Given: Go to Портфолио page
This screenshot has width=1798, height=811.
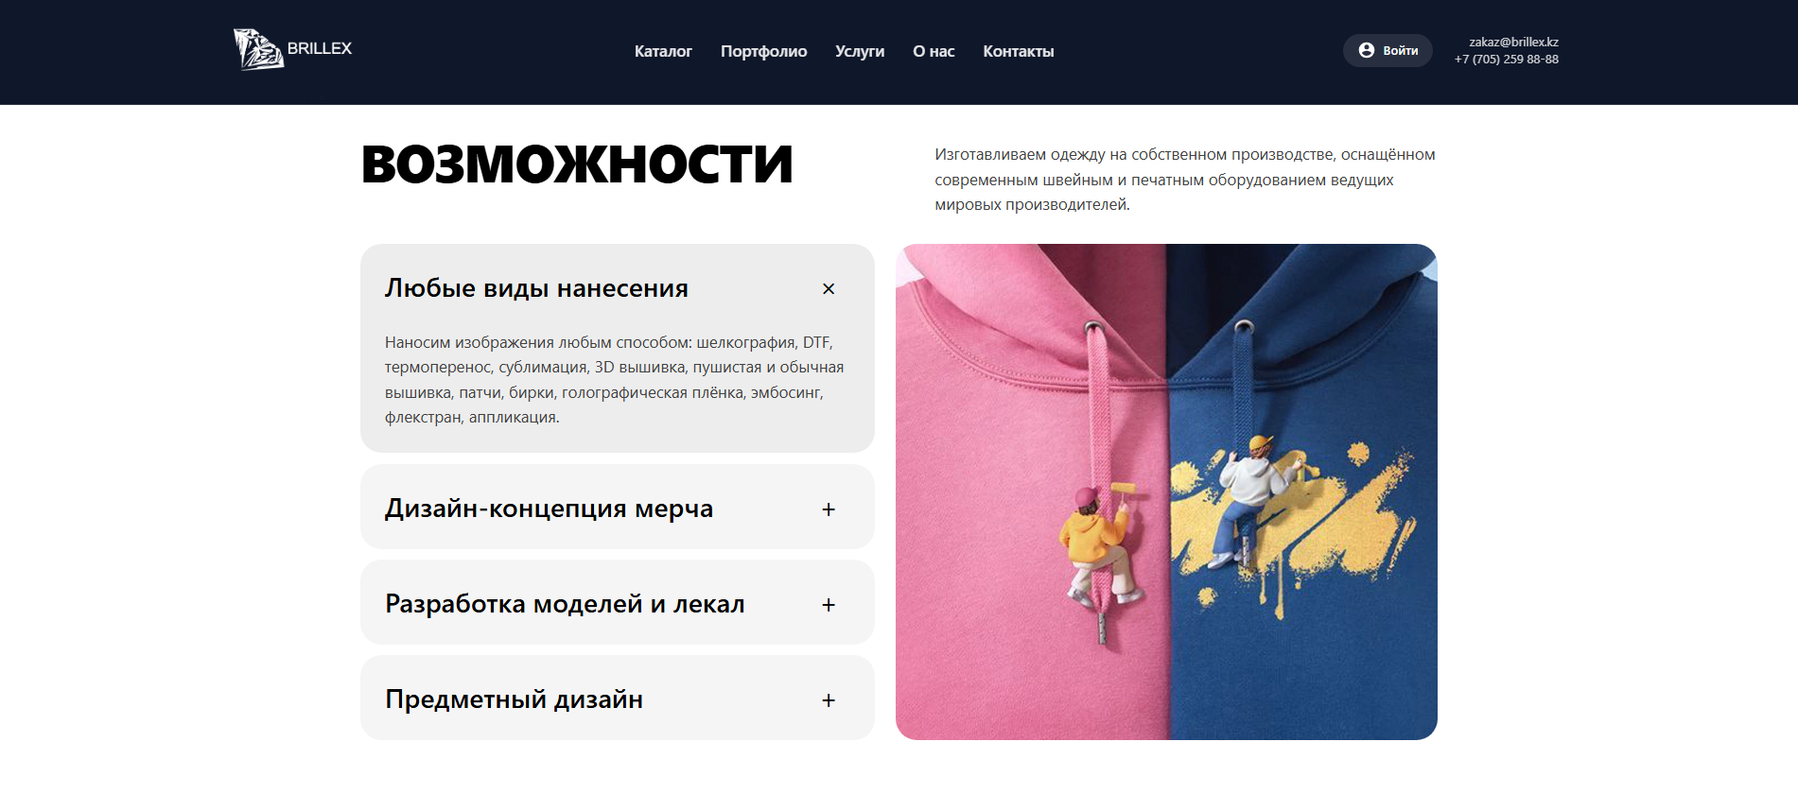Looking at the screenshot, I should pyautogui.click(x=763, y=51).
